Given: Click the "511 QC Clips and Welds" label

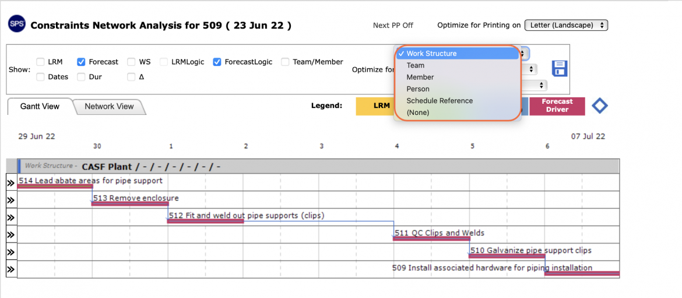Looking at the screenshot, I should coord(440,233).
